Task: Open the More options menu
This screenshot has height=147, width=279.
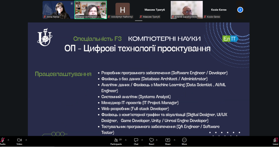Action: pyautogui.click(x=184, y=140)
